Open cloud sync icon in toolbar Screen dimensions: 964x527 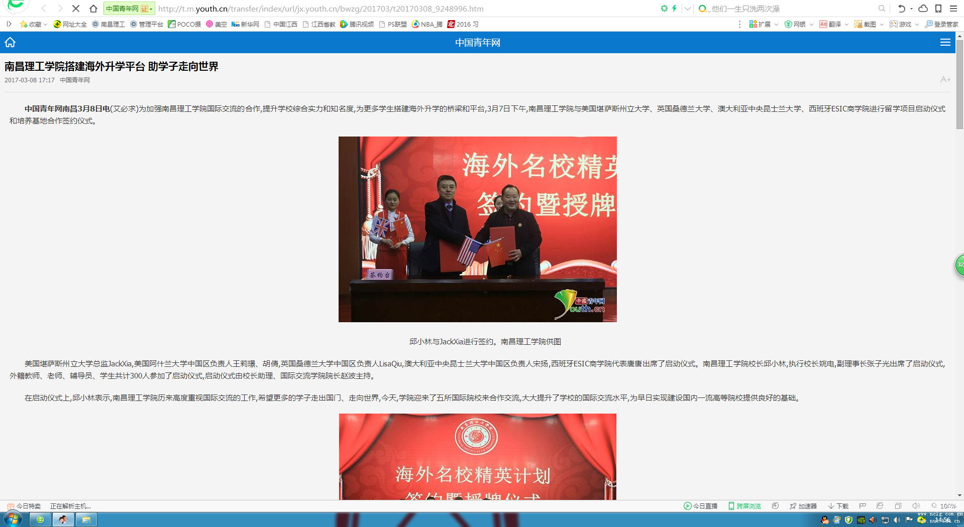point(923,9)
